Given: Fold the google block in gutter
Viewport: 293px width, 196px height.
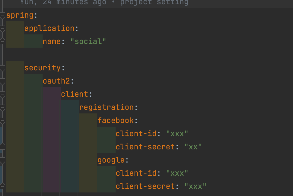Looking at the screenshot, I should 3,160.
